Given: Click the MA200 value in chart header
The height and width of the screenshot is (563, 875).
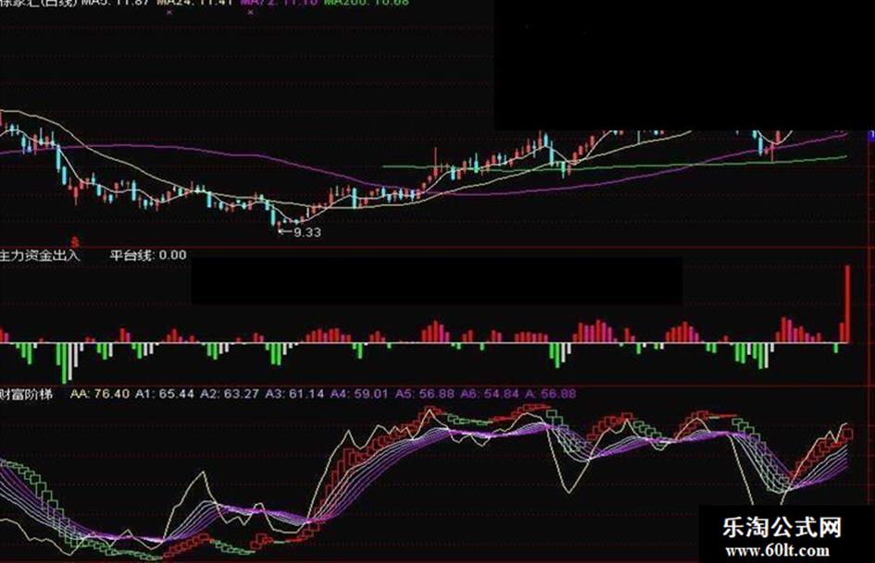Looking at the screenshot, I should coord(367,3).
